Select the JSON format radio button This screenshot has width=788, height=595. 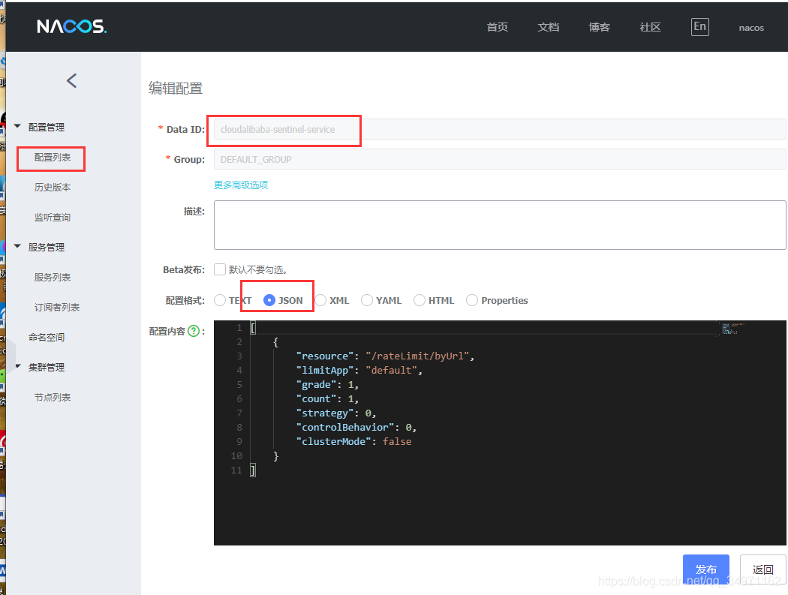point(269,300)
